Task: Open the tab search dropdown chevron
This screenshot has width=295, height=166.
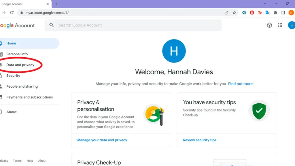Action: pos(265,3)
